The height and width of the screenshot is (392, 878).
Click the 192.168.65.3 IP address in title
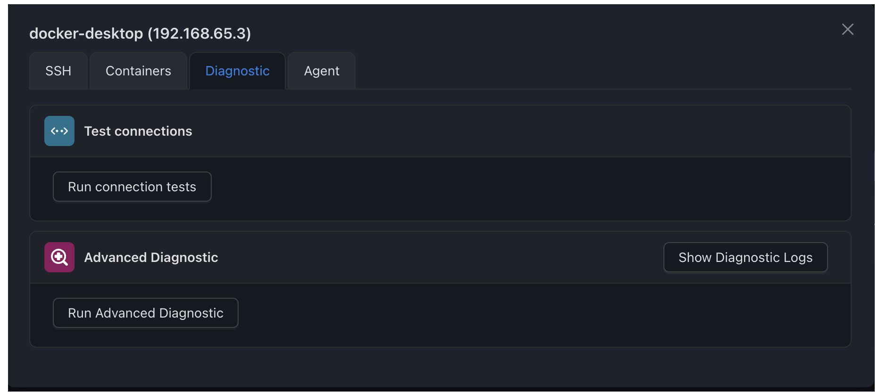tap(199, 33)
